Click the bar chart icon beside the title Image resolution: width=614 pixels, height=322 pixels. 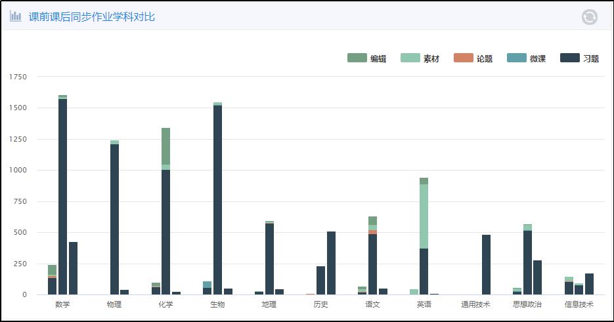(16, 16)
